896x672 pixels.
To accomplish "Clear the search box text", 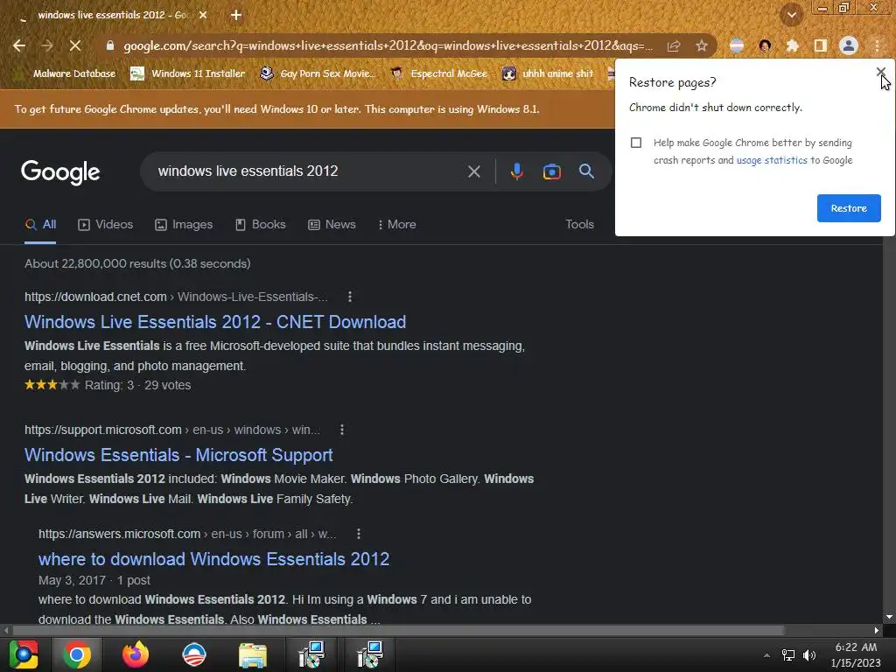I will (473, 171).
